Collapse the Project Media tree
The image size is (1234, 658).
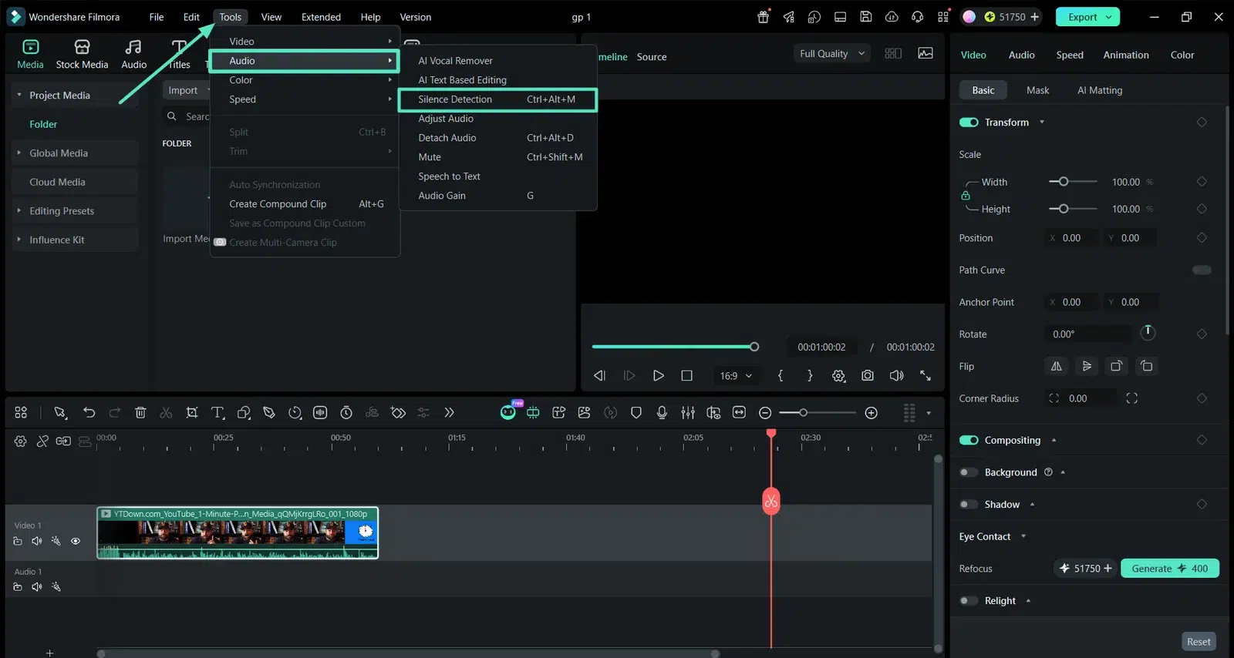(19, 95)
